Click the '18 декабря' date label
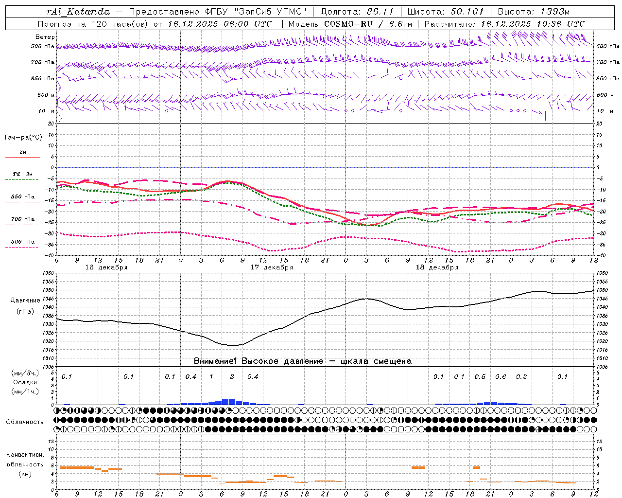Screen dimensions: 622x498 437,267
